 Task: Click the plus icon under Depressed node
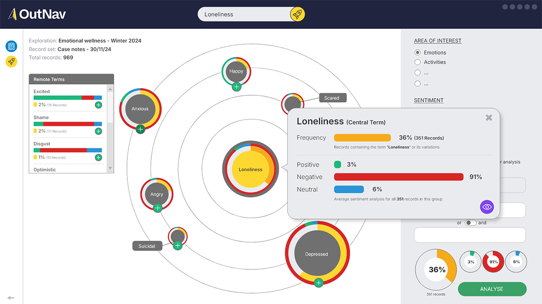(318, 283)
